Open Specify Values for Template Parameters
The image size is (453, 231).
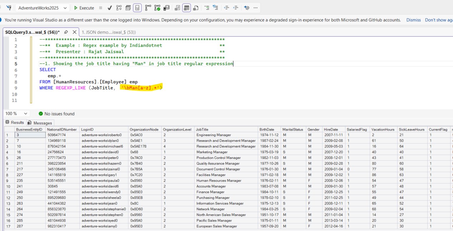(246, 7)
